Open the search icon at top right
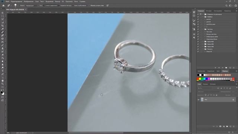 click(x=226, y=6)
